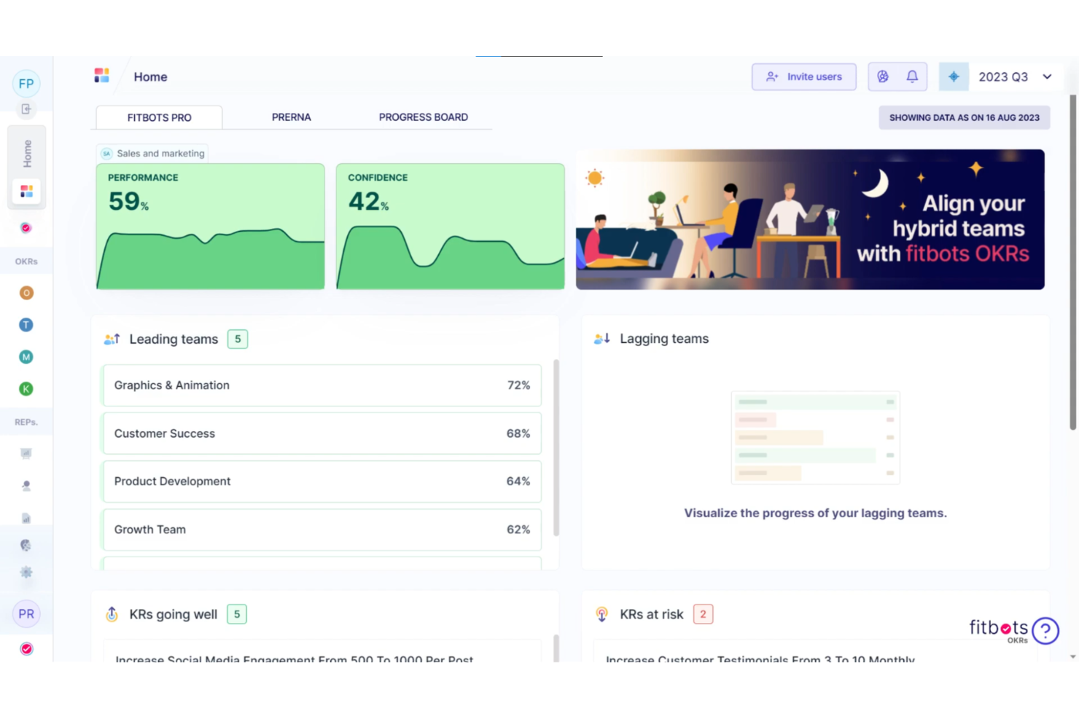Open the settings gear icon in REPs section
The image size is (1079, 719).
tap(26, 573)
